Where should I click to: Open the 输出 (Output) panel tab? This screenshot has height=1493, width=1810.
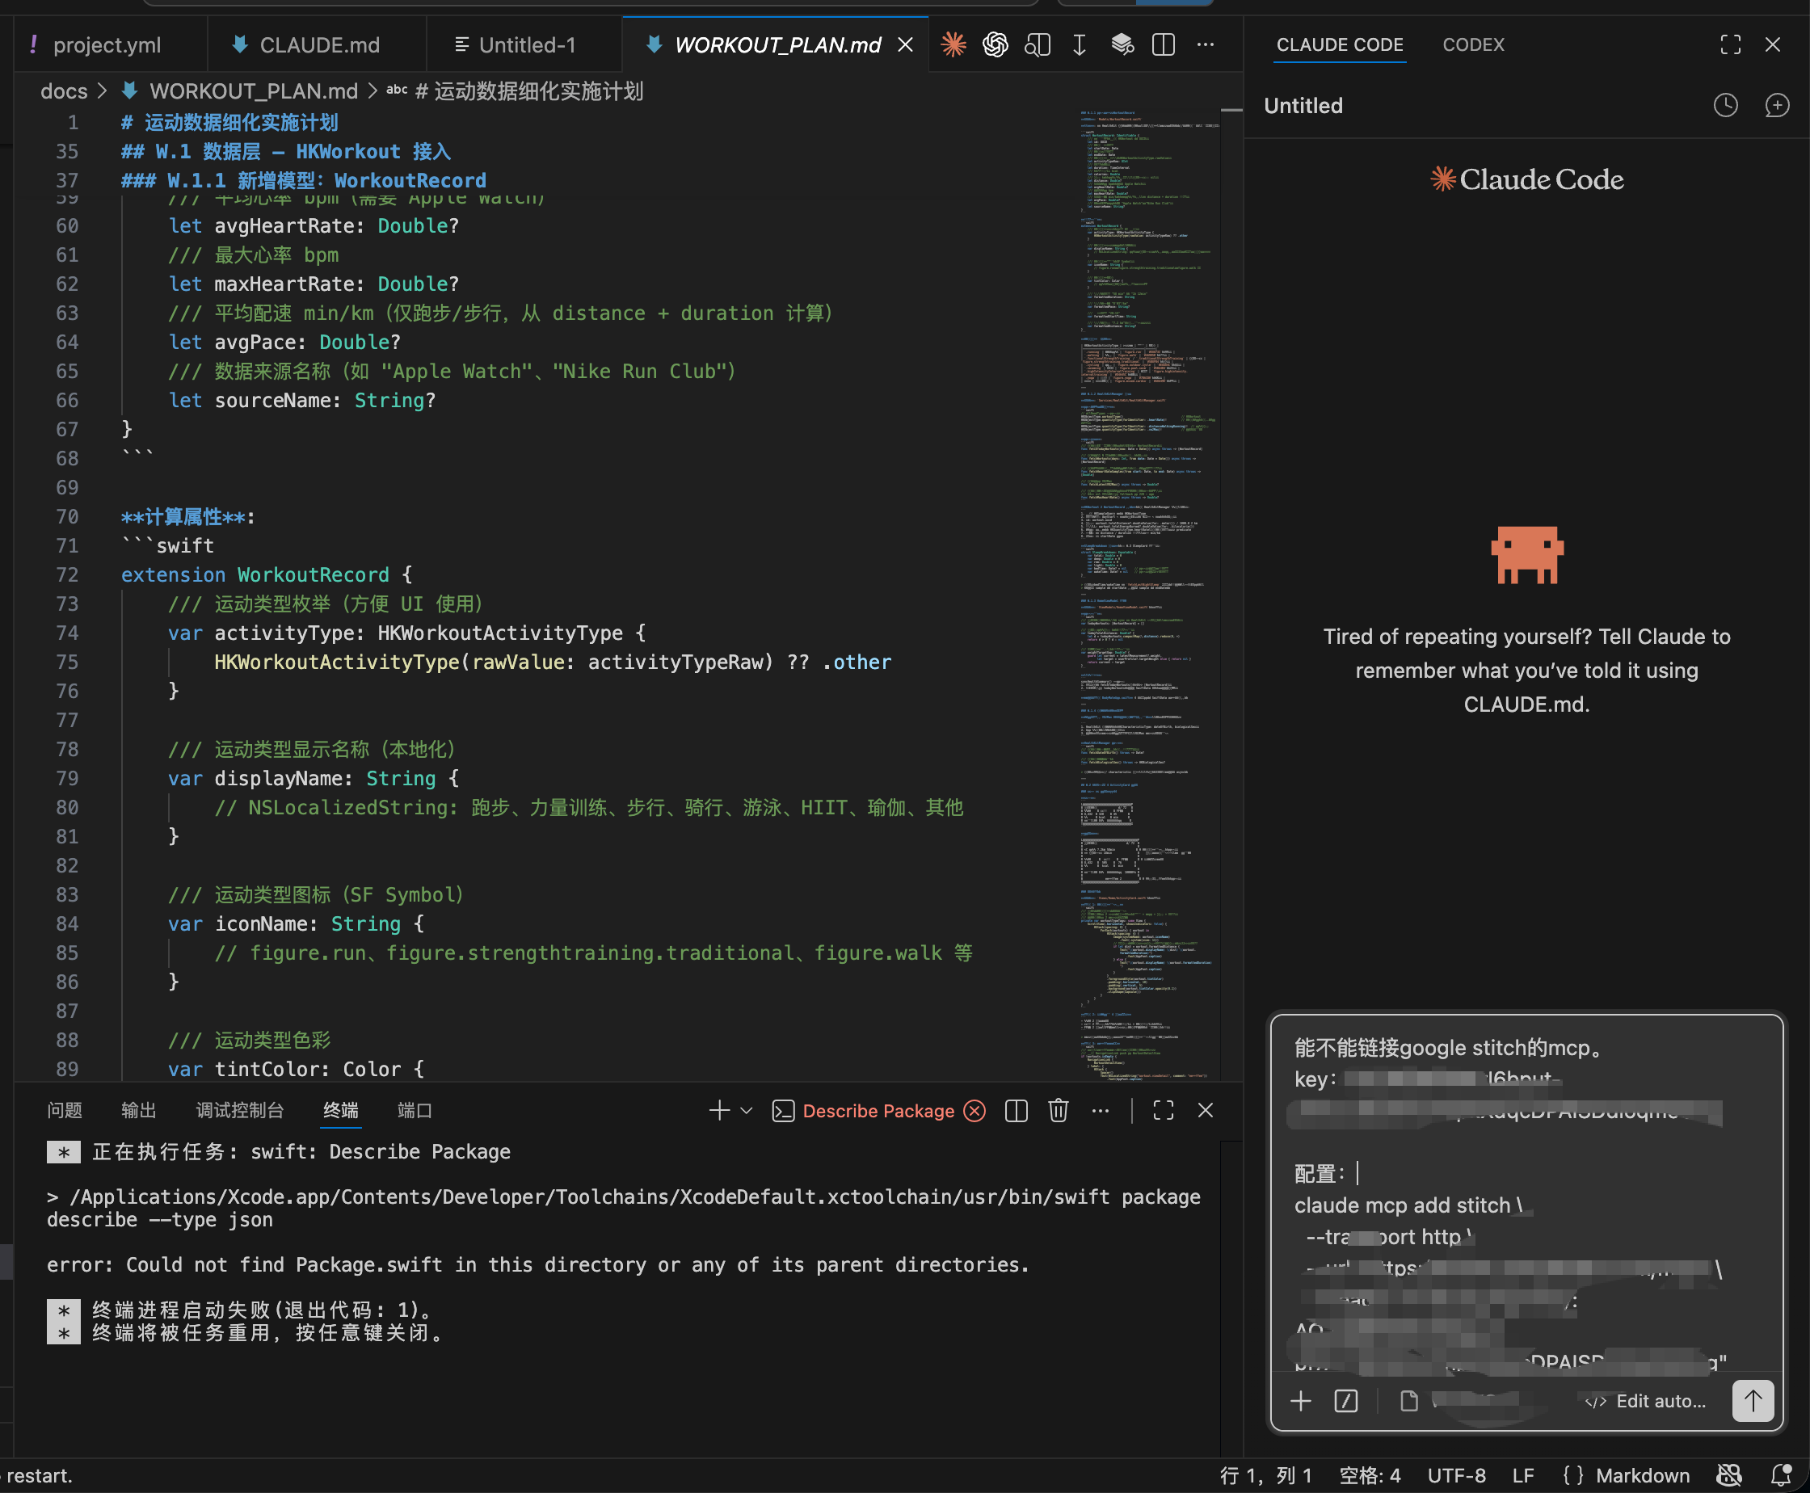coord(138,1110)
